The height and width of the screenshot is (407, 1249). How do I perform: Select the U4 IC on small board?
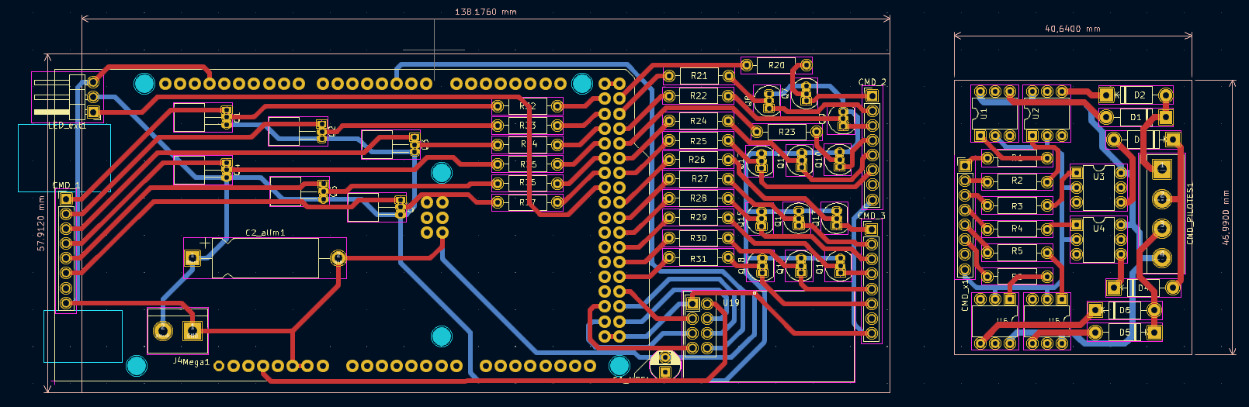[x=1098, y=240]
